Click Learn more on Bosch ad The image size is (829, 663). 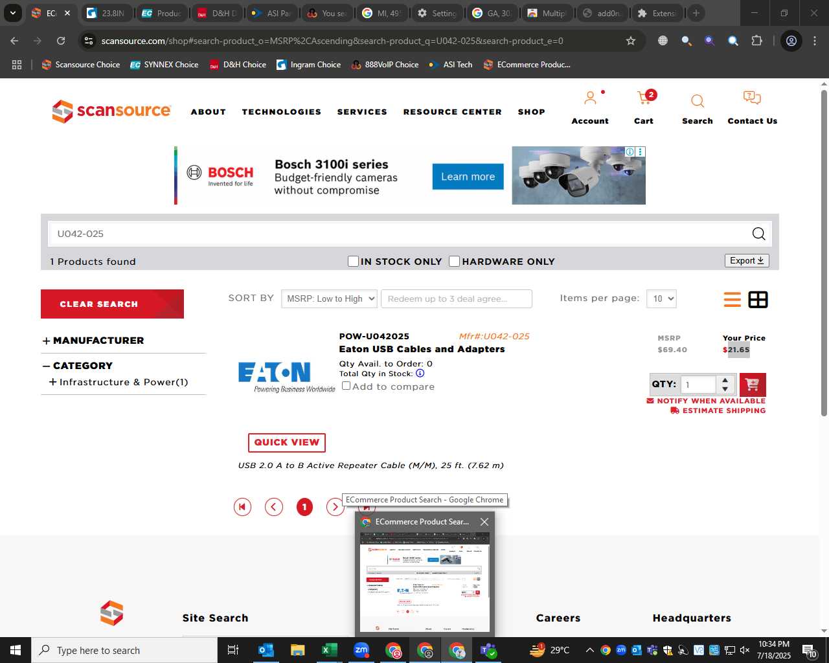(468, 177)
